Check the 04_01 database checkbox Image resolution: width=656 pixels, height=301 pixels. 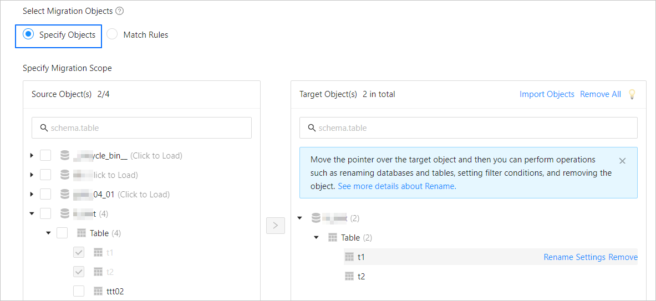(45, 194)
